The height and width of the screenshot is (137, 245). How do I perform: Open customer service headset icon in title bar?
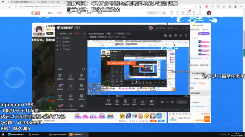[156, 28]
